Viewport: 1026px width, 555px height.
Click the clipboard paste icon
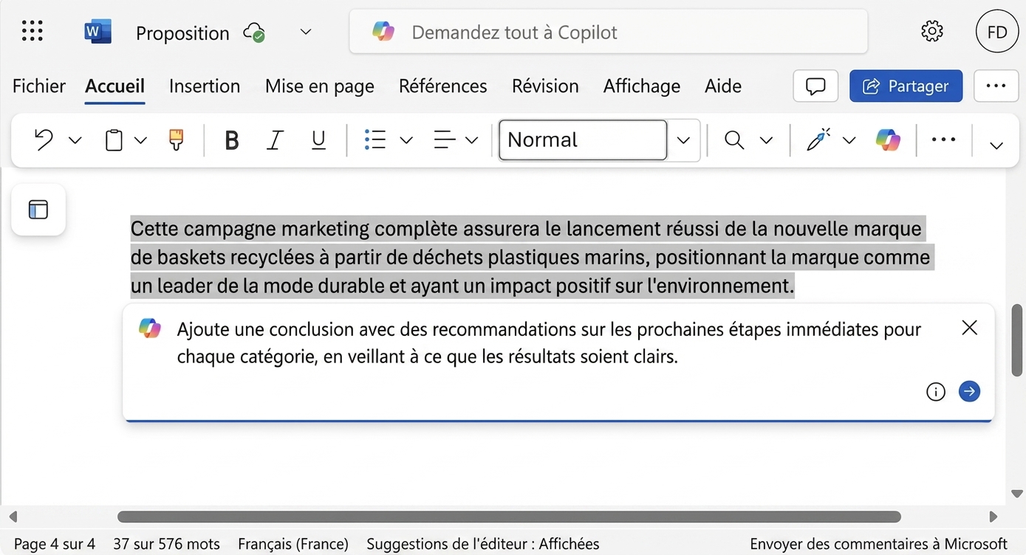coord(114,139)
